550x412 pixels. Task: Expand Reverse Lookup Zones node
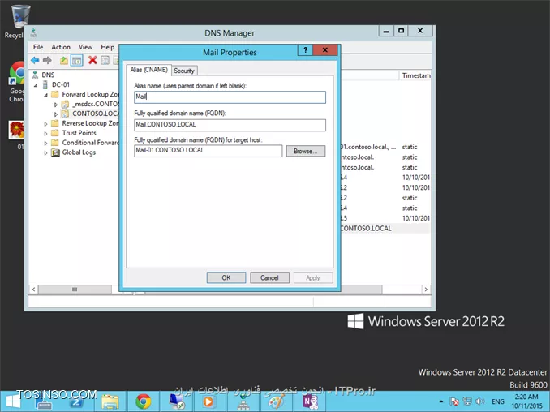(x=45, y=124)
